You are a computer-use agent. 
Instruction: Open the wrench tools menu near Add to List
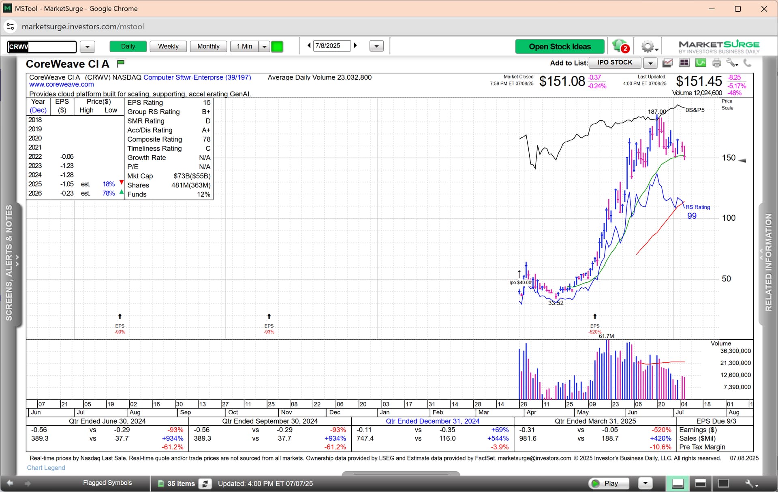(x=732, y=63)
